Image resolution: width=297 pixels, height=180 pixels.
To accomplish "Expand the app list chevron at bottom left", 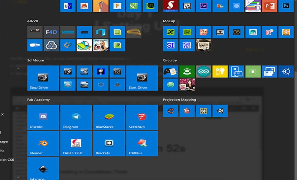I will (18, 177).
